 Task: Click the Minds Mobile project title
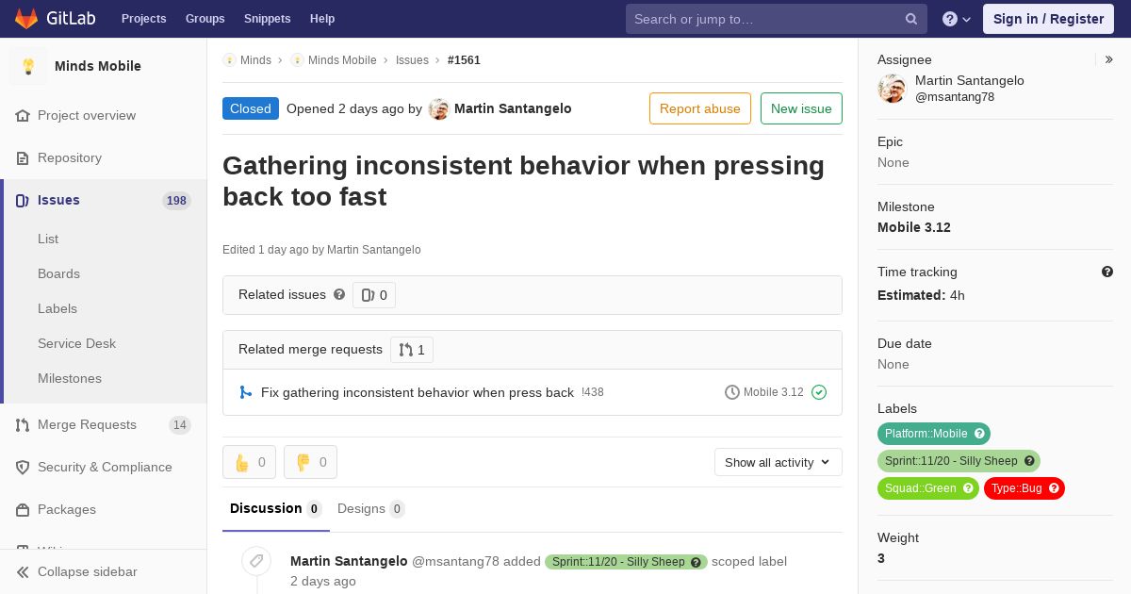pos(98,66)
